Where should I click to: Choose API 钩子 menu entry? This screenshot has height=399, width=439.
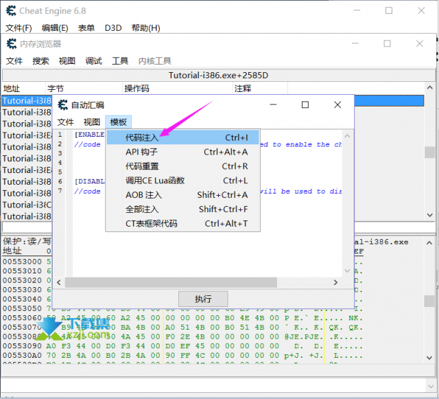point(183,152)
